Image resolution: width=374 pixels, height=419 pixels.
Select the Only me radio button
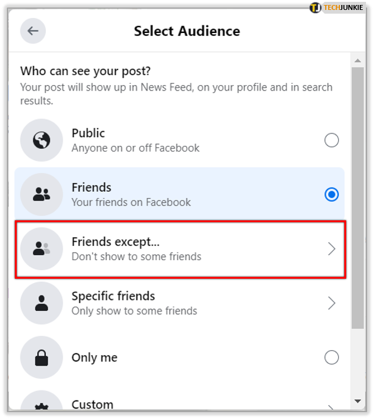332,358
